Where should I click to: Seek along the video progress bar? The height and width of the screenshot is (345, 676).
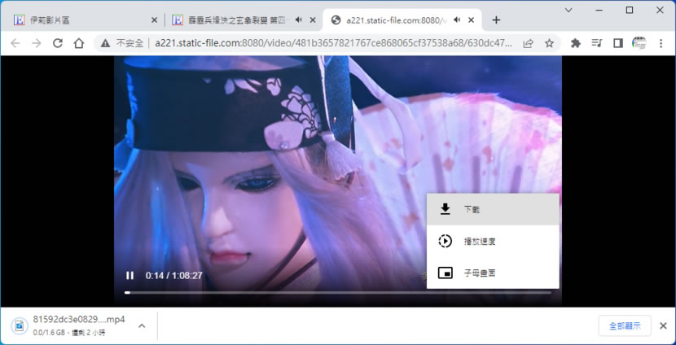pyautogui.click(x=337, y=293)
